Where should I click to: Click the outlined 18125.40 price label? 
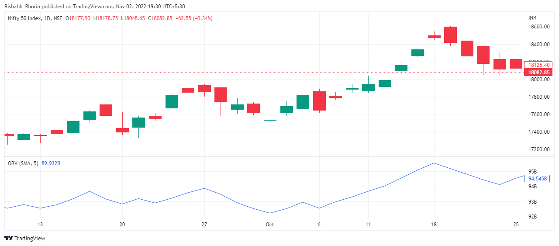[x=538, y=65]
